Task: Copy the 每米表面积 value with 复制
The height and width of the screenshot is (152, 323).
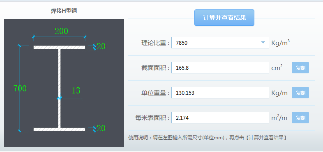Action: [x=300, y=118]
